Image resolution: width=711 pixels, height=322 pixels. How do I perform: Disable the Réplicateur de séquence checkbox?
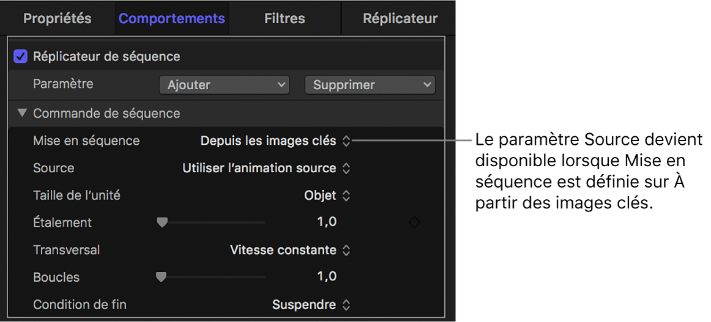[x=21, y=57]
